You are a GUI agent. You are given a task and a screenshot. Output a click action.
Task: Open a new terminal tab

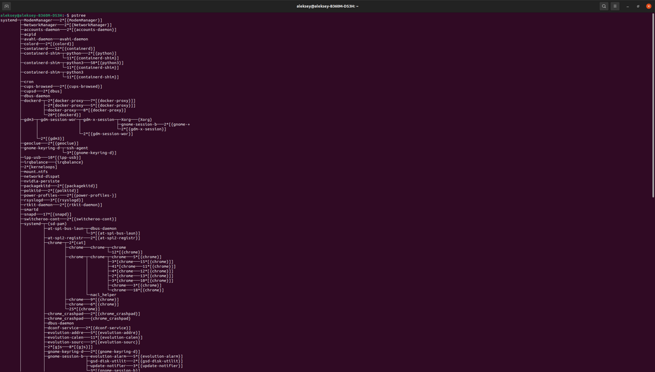[7, 7]
